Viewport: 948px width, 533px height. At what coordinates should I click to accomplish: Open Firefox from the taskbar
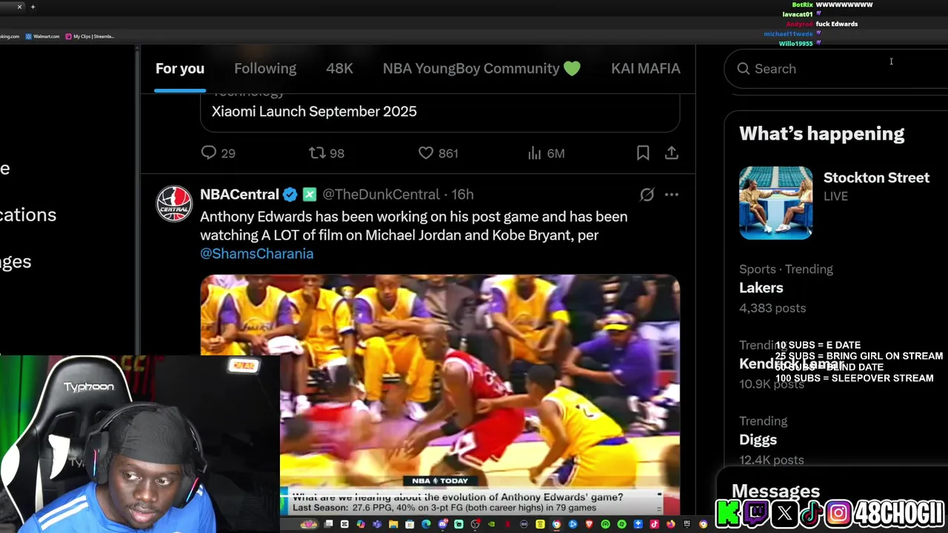(671, 524)
